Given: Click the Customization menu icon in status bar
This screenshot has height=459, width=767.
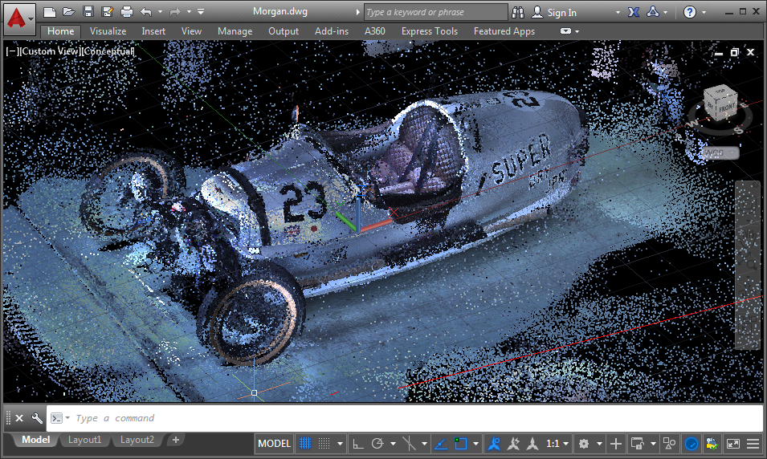Looking at the screenshot, I should pos(753,444).
